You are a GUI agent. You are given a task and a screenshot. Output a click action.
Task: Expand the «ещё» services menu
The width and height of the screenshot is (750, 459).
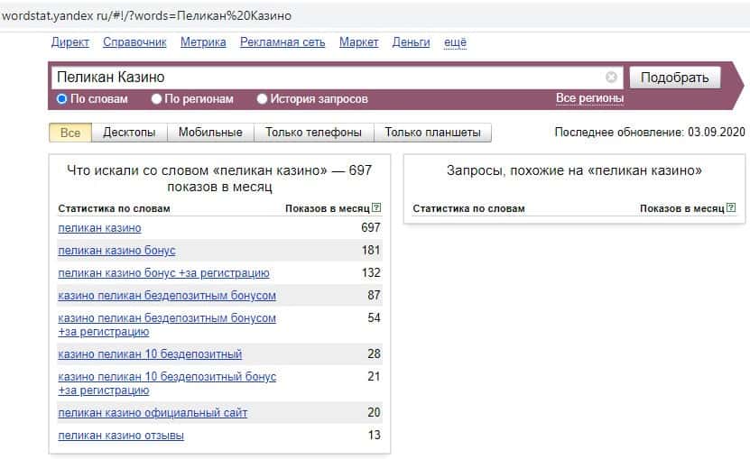pos(455,42)
